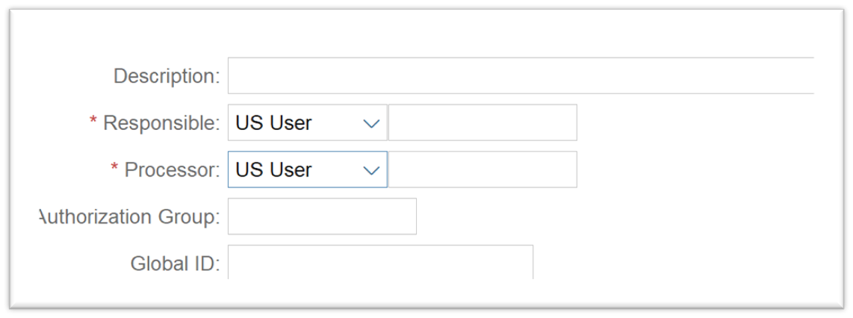This screenshot has height=318, width=853.
Task: Open the Processor user type dropdown
Action: click(x=307, y=169)
